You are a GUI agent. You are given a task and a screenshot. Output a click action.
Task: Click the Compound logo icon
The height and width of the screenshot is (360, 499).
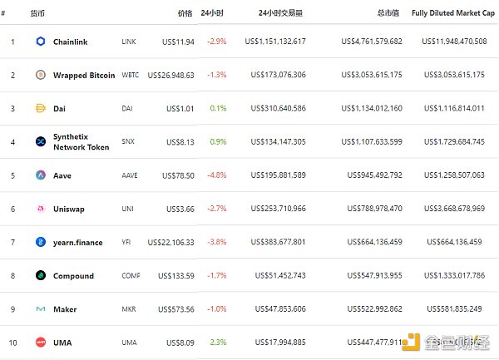click(x=41, y=275)
